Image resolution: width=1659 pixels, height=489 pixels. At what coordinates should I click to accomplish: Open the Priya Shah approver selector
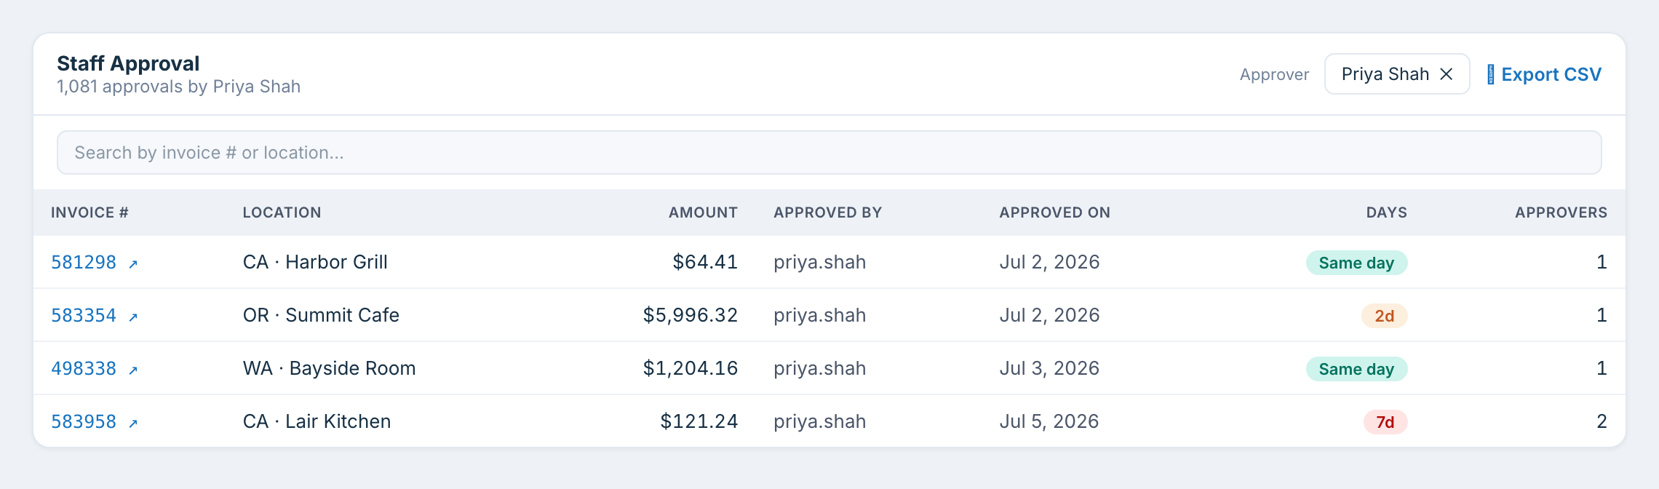1385,74
